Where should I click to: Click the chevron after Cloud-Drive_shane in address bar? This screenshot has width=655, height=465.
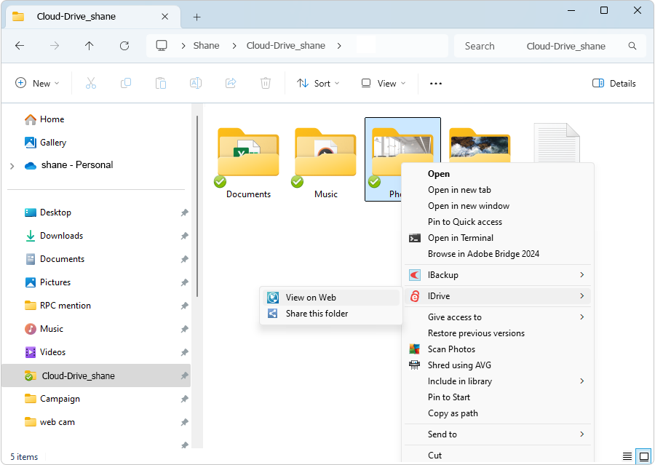pos(339,46)
